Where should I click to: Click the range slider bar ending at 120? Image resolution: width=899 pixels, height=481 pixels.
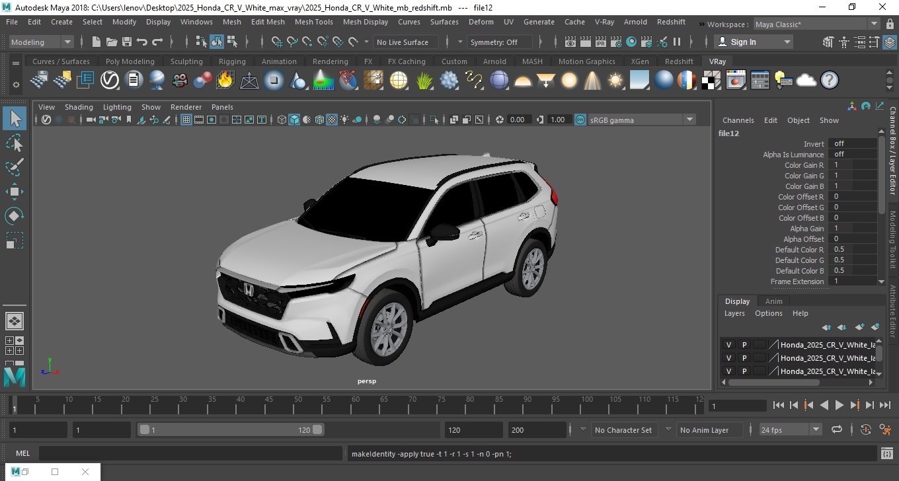pyautogui.click(x=231, y=429)
